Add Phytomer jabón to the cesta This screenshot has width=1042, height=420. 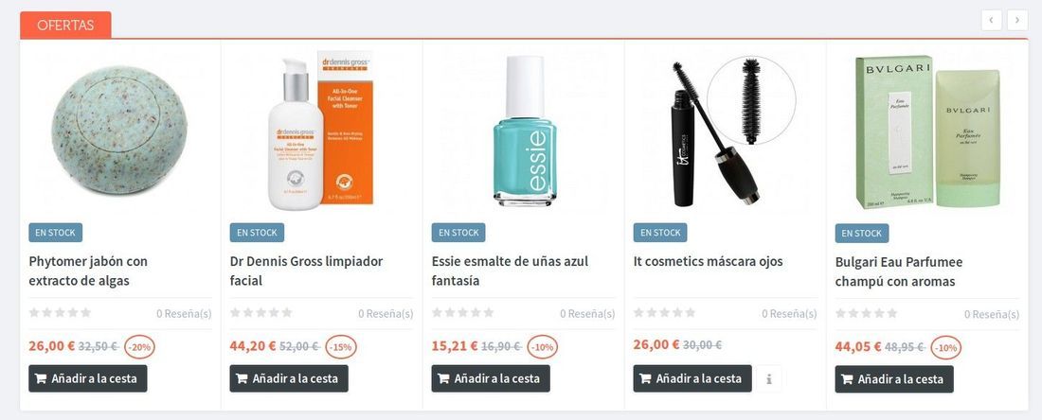tap(88, 379)
